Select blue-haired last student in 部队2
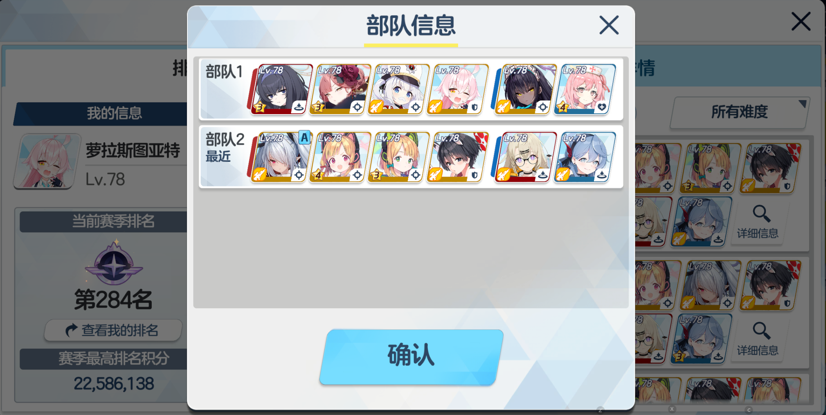Image resolution: width=826 pixels, height=415 pixels. (584, 157)
